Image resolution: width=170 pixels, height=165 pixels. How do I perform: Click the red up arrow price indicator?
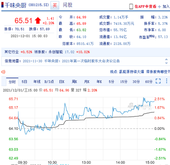point(38,20)
